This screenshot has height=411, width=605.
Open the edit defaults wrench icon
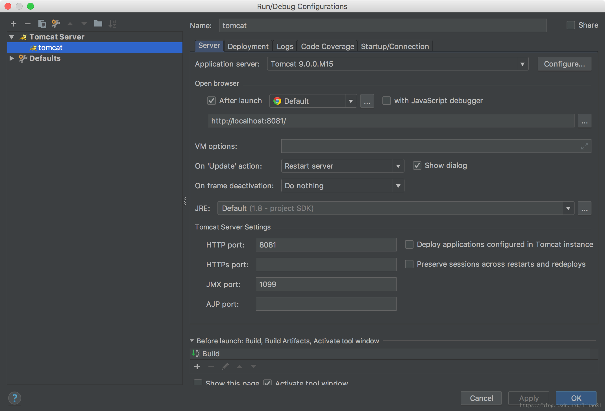(56, 24)
